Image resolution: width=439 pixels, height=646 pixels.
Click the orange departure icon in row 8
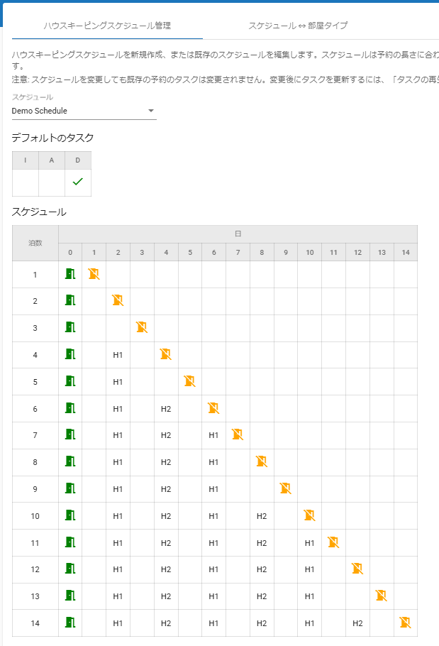tap(262, 461)
